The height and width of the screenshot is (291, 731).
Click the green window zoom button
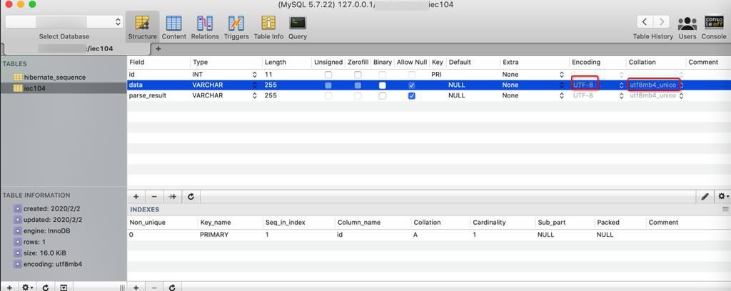32,4
